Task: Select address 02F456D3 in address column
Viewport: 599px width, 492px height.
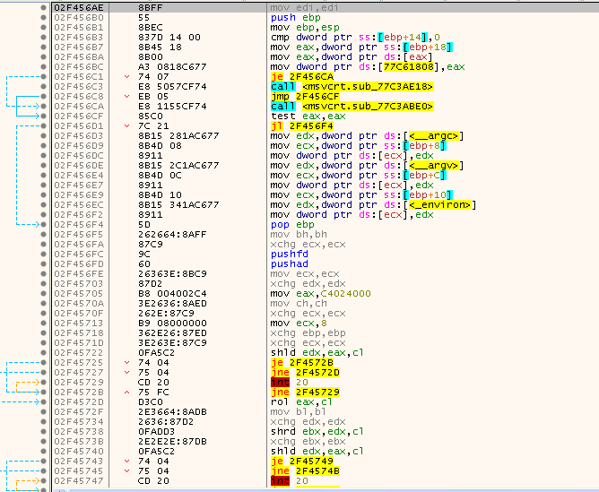Action: [x=78, y=136]
